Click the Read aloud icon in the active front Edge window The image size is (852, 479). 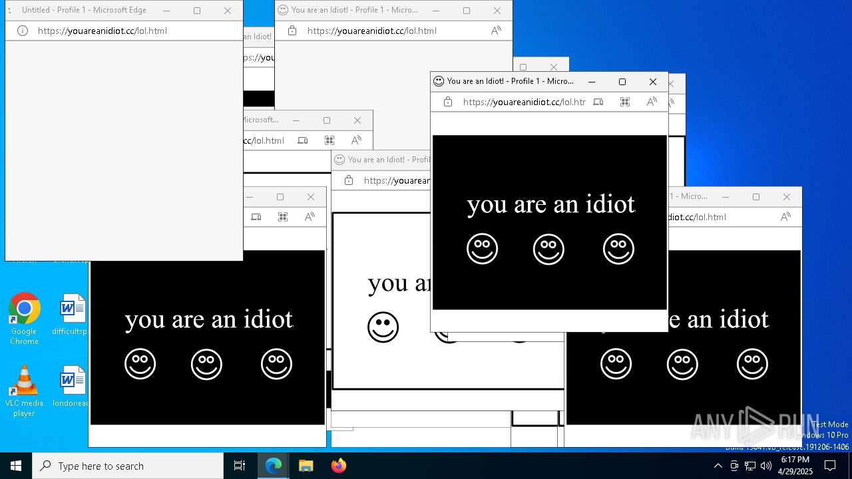[x=652, y=102]
